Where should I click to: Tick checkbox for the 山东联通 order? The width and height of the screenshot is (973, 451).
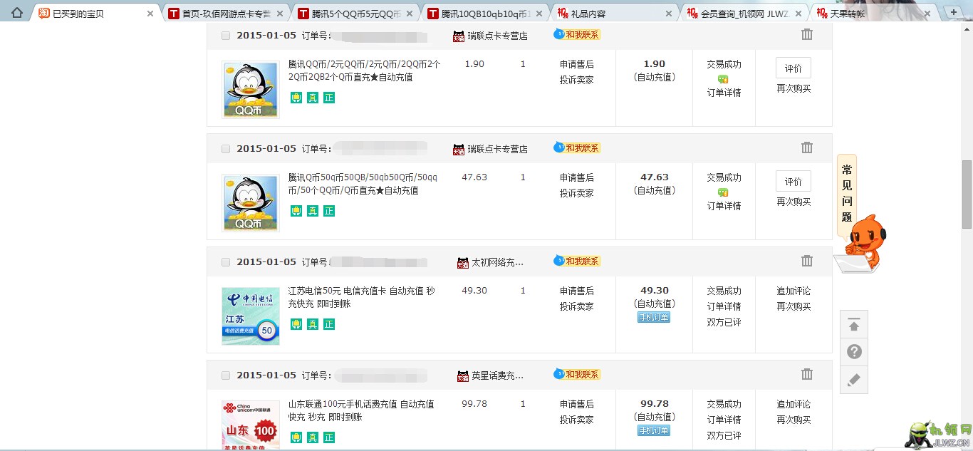point(226,375)
